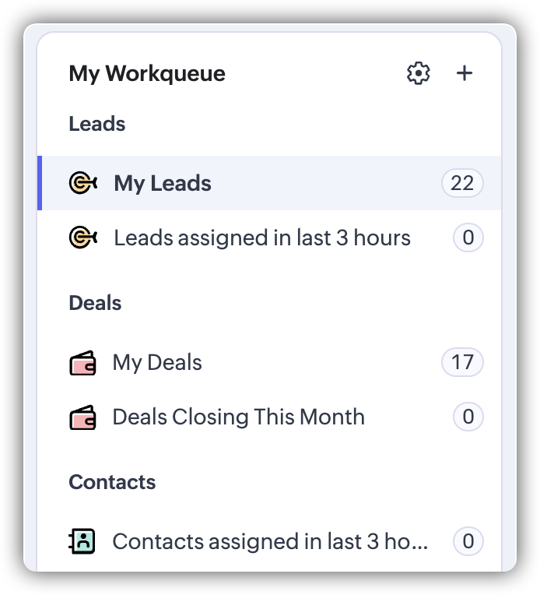
Task: Click target icon for Leads assigned recently
Action: [82, 238]
